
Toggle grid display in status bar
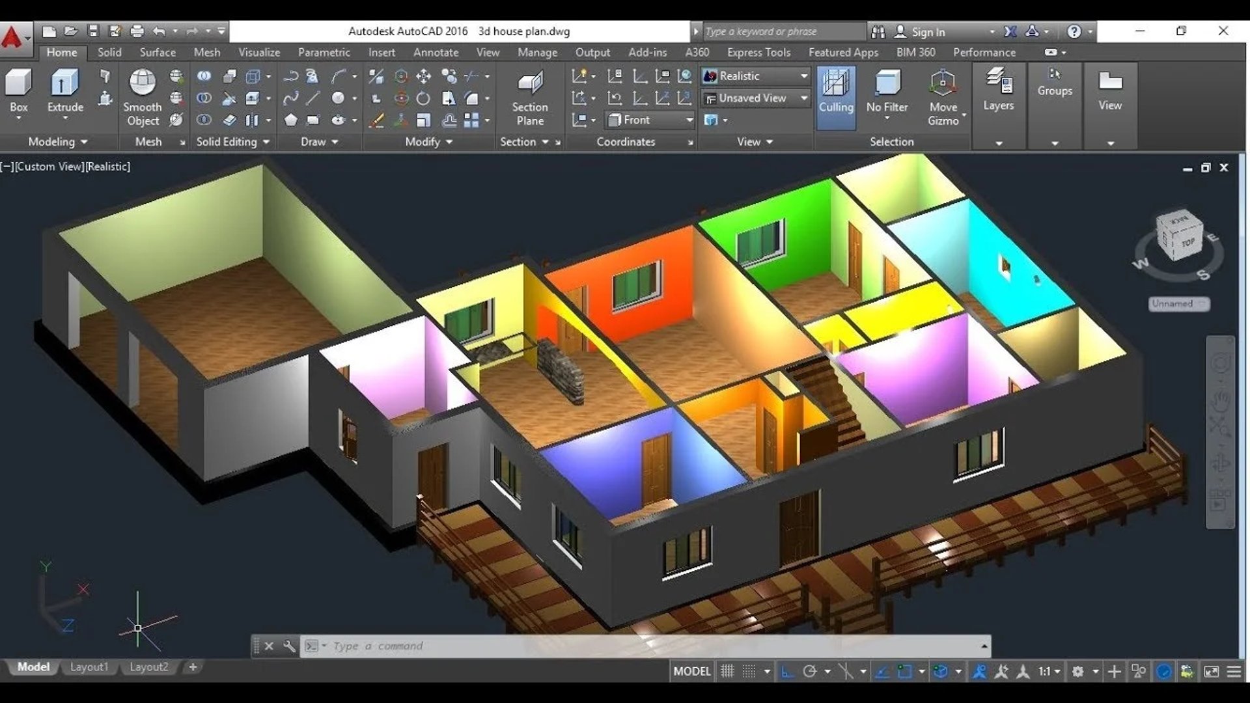point(727,671)
